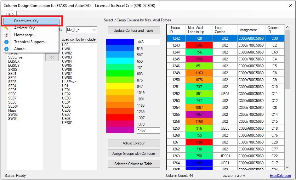
Task: Choose Deactivate Key from the Help menu
Action: 28,21
